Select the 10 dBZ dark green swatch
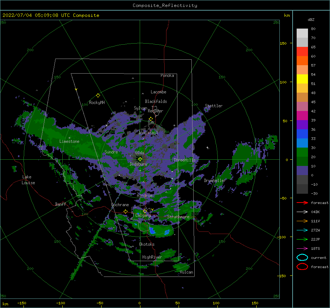Screen dimensions: 330x308 click(302, 161)
